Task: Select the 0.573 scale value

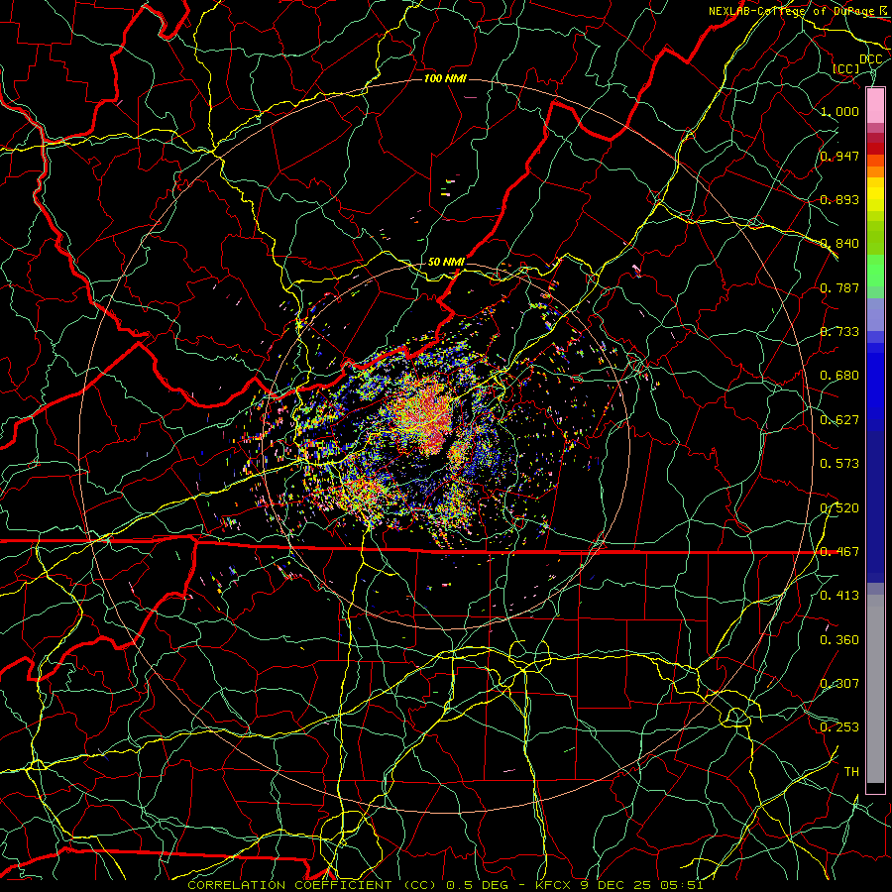Action: click(839, 464)
